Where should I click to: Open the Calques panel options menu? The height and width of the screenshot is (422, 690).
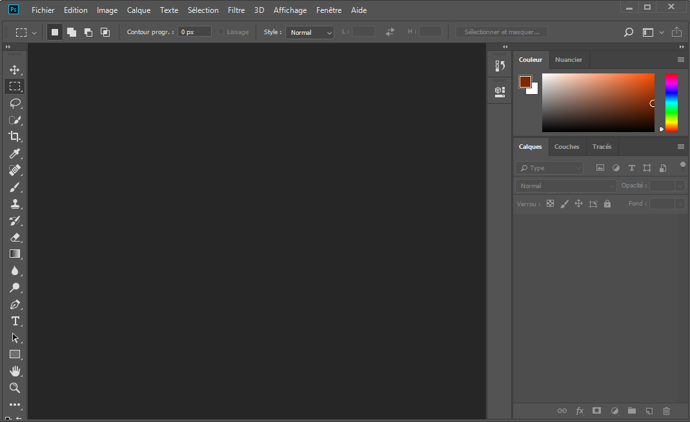[681, 147]
